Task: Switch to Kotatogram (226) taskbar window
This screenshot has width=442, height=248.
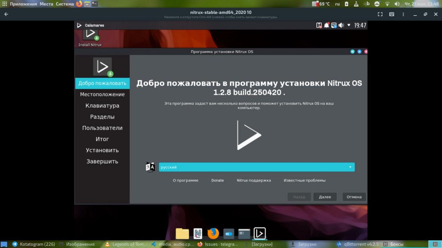Action: point(34,244)
